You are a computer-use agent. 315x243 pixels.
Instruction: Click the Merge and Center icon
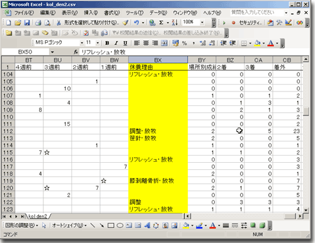point(164,43)
